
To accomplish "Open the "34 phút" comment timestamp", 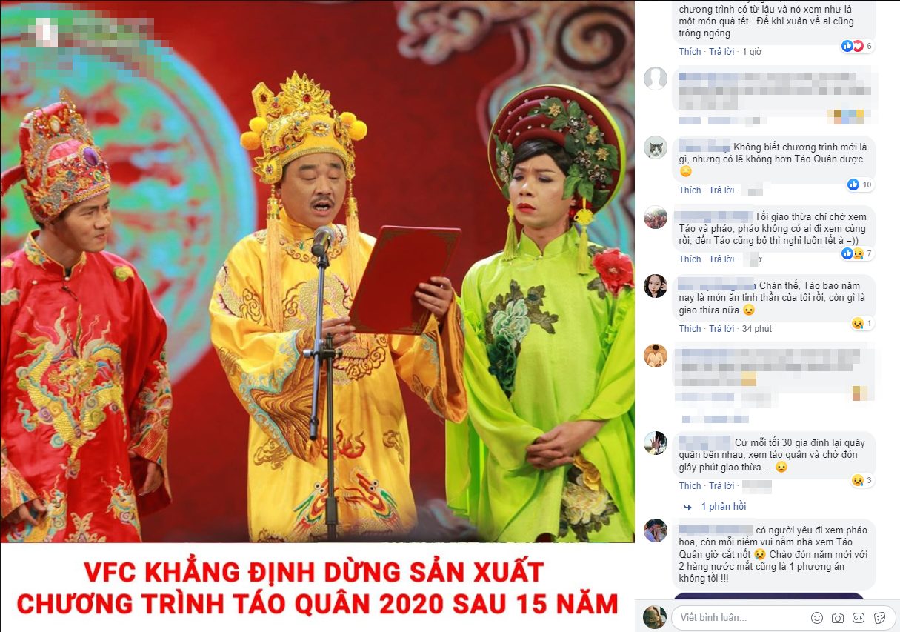I will [757, 329].
